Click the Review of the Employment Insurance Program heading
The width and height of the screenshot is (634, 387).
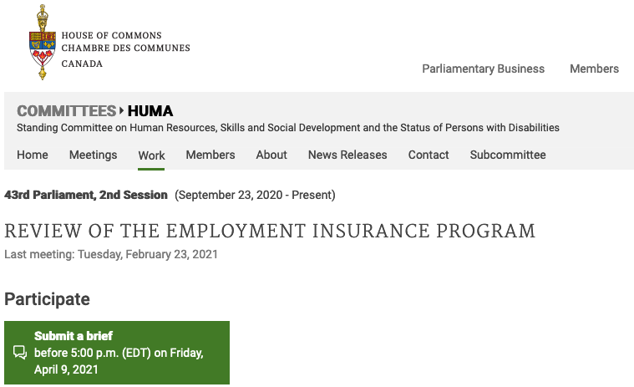coord(270,231)
